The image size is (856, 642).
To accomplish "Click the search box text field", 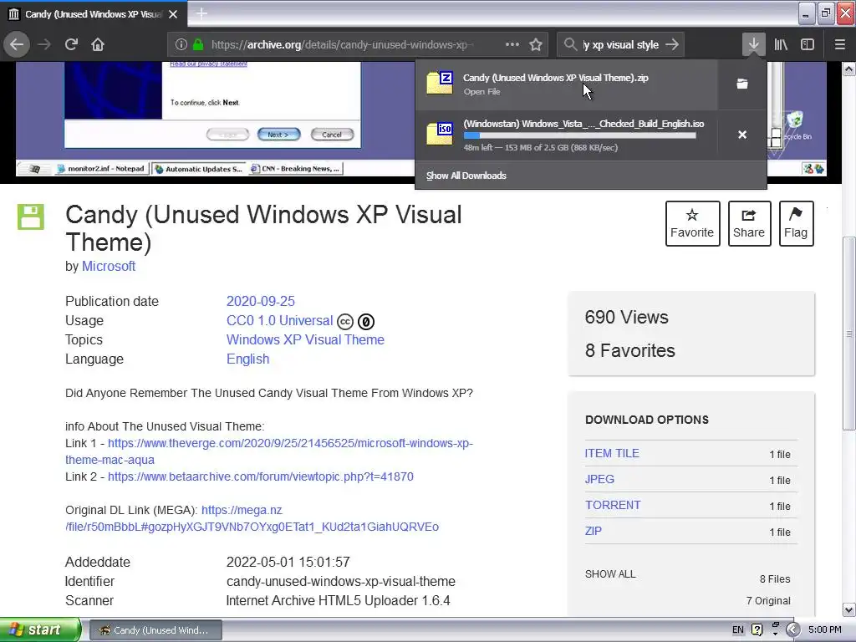I will click(x=621, y=45).
